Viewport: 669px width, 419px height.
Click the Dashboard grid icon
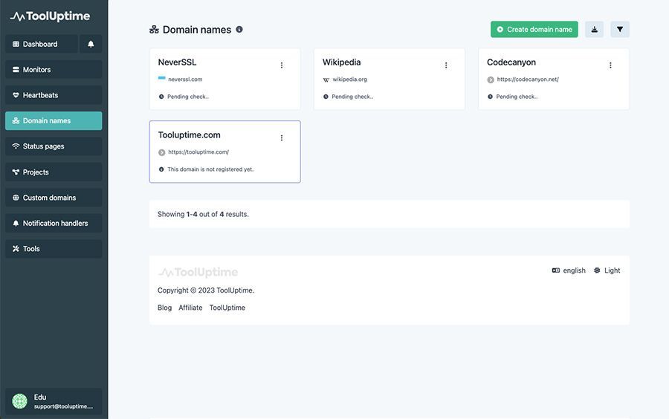[x=16, y=44]
